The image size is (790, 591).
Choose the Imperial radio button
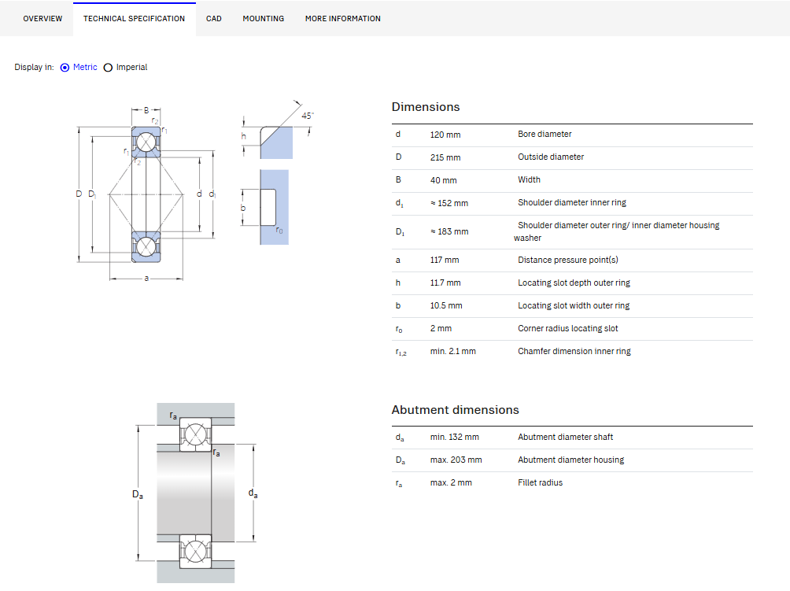coord(108,68)
